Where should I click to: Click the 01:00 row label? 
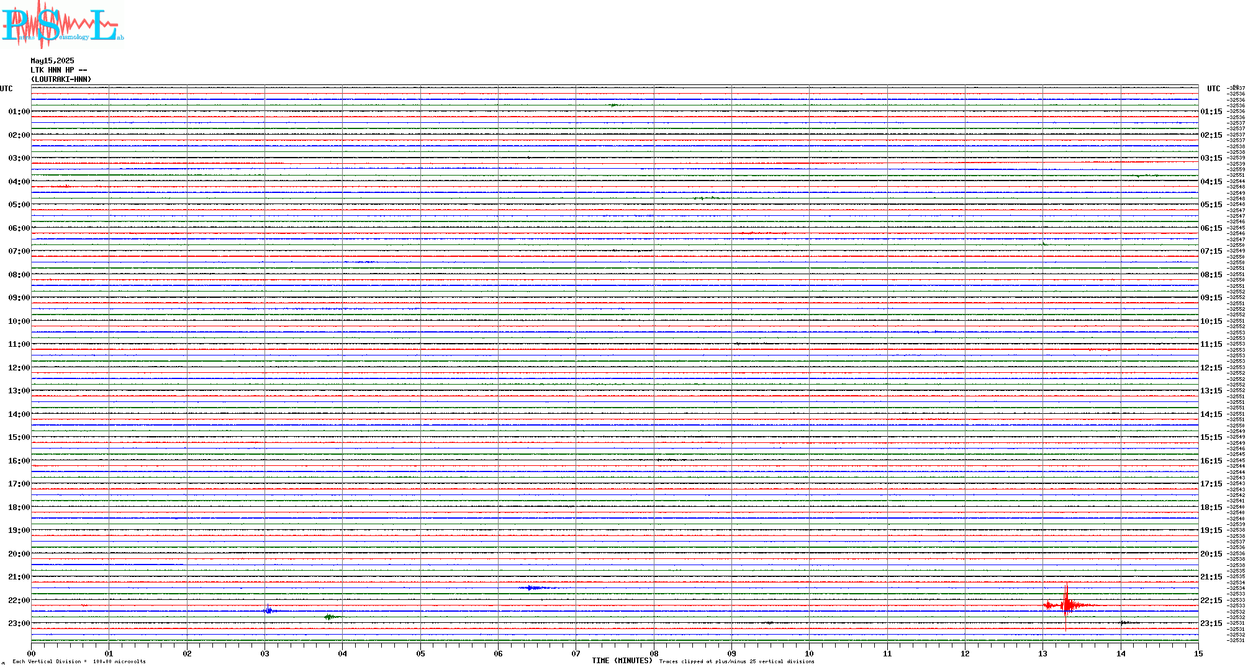(19, 112)
